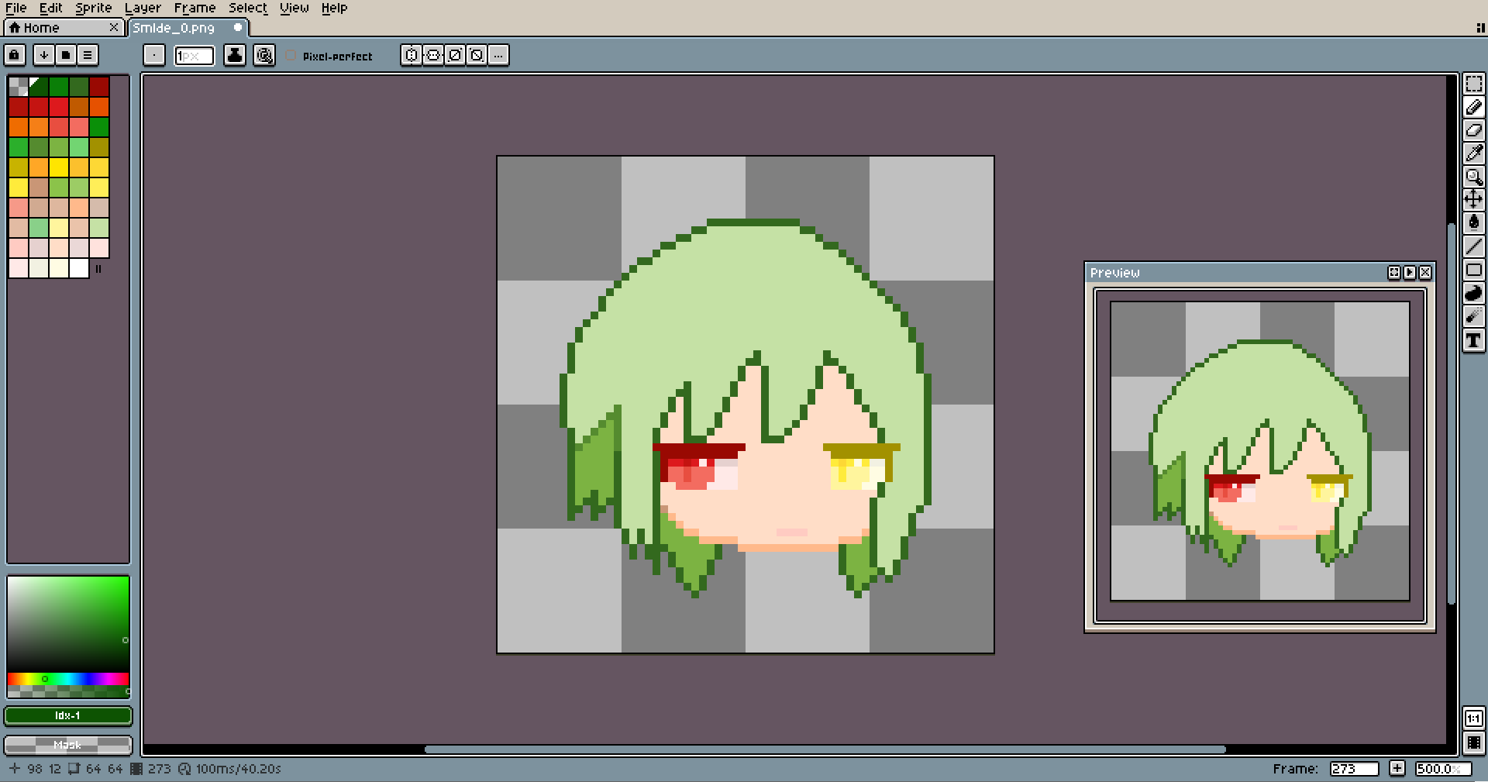Toggle the timeline visibility button
Viewport: 1488px width, 782px height.
click(1473, 742)
